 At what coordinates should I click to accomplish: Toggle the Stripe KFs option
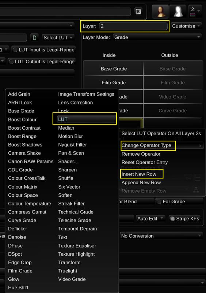point(184,219)
